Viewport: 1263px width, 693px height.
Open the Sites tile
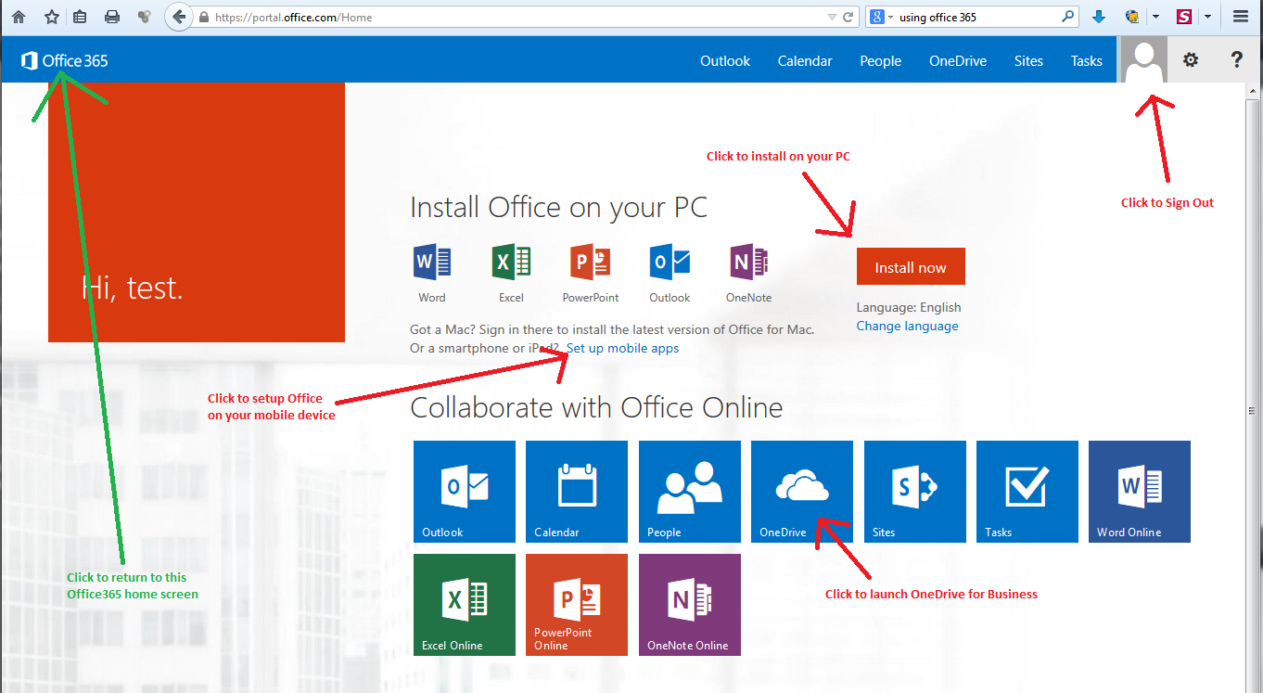click(x=915, y=492)
